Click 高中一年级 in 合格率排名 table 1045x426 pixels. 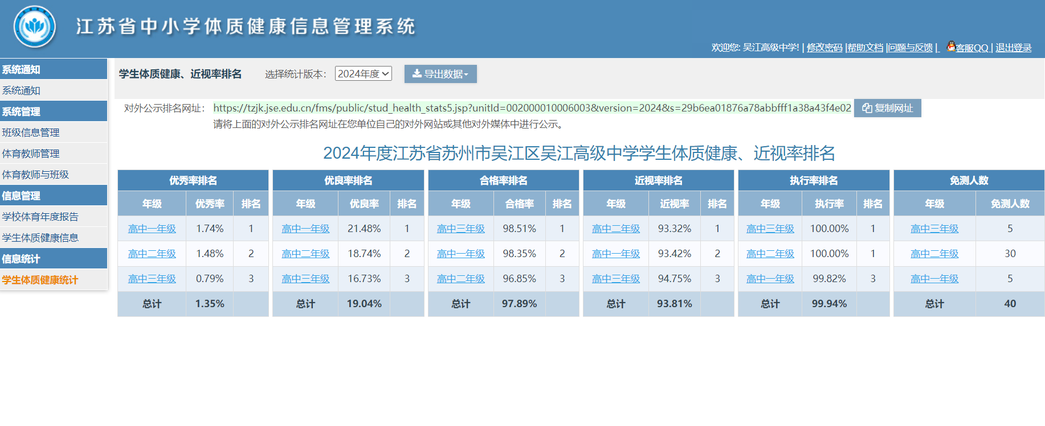[x=461, y=254]
